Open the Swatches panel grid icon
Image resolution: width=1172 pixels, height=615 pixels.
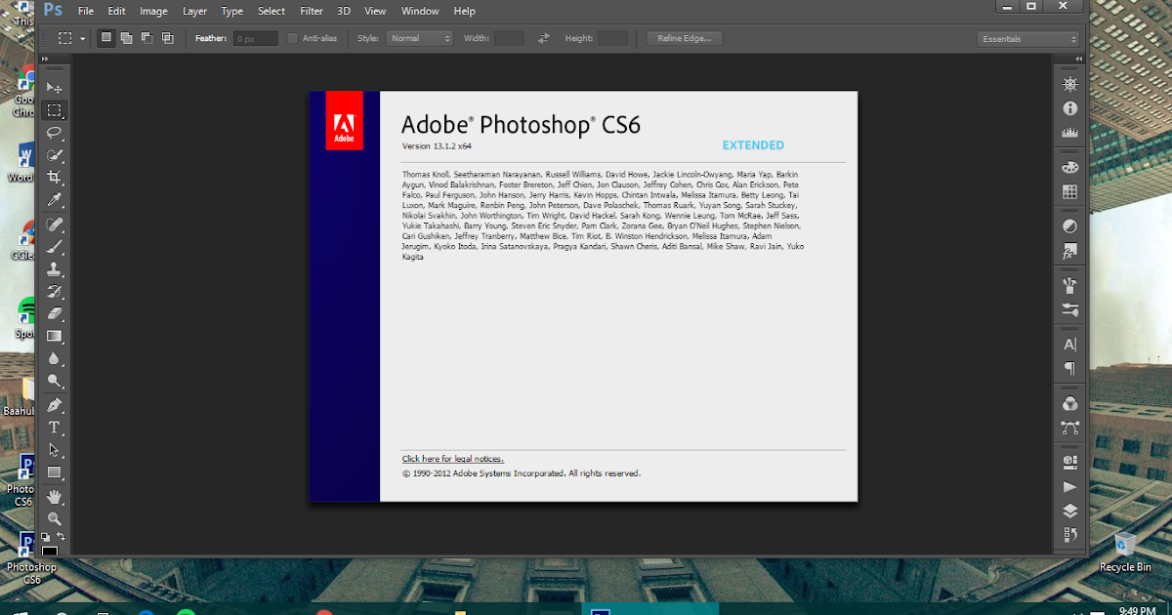1069,192
